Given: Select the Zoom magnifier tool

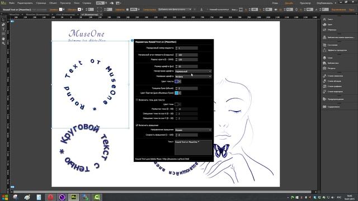Looking at the screenshot, I should tap(3, 44).
